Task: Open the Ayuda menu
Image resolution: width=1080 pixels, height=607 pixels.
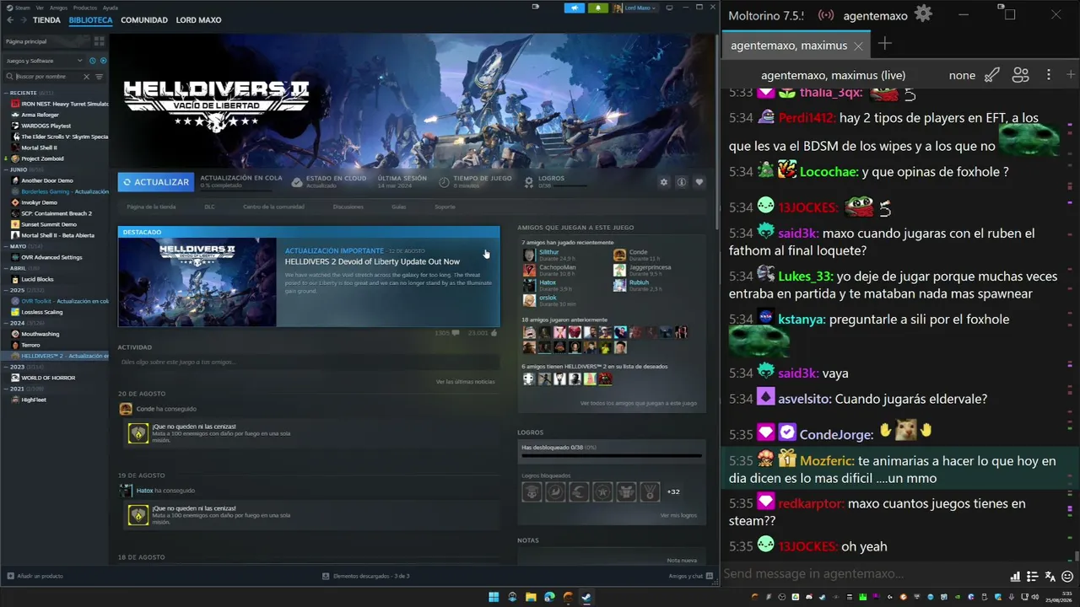Action: click(x=110, y=8)
